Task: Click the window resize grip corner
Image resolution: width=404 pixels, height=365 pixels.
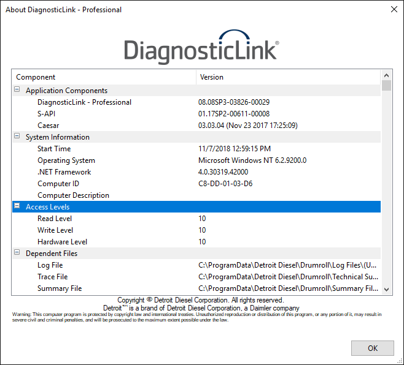Action: click(400, 361)
